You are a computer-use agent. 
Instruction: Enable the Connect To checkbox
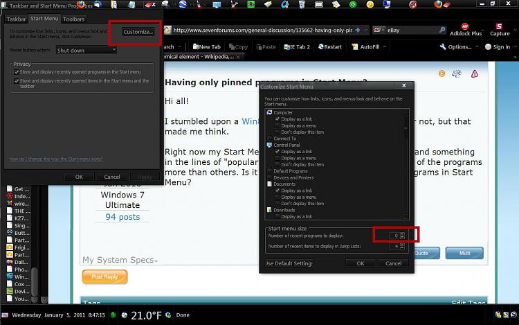[269, 139]
